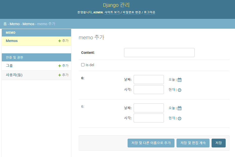The height and width of the screenshot is (157, 235).
Task: Focus the second 시각 time field
Action: click(149, 118)
